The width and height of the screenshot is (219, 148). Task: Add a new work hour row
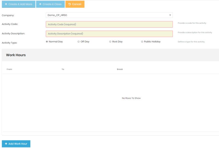pyautogui.click(x=16, y=144)
